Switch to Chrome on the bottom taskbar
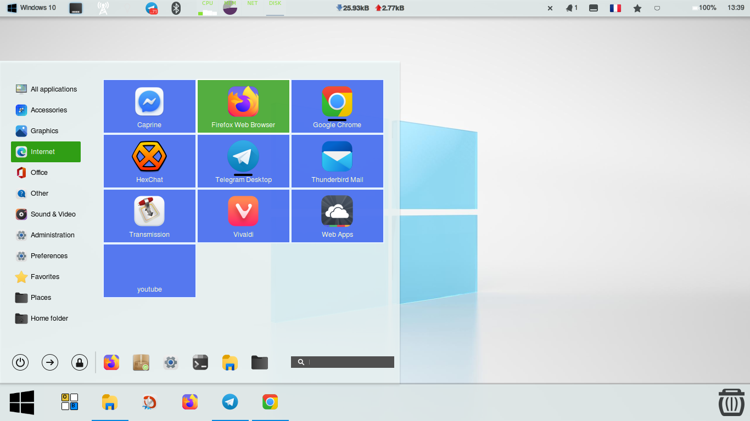750x421 pixels. (270, 402)
